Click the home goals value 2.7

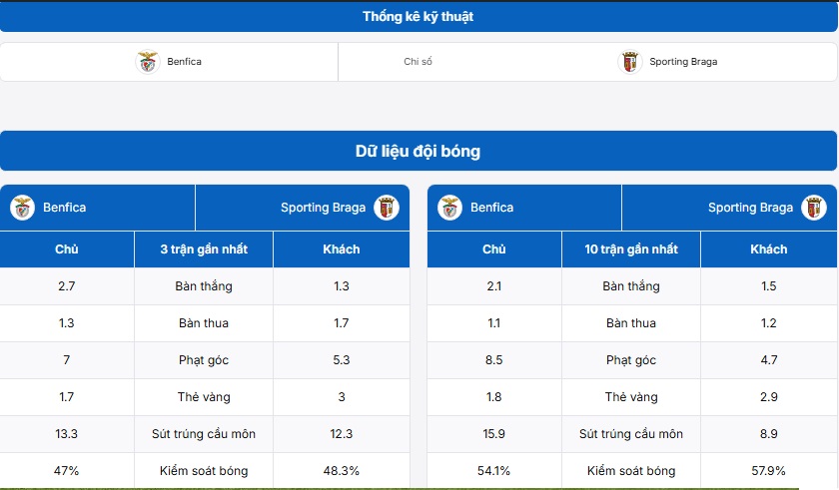pos(67,286)
